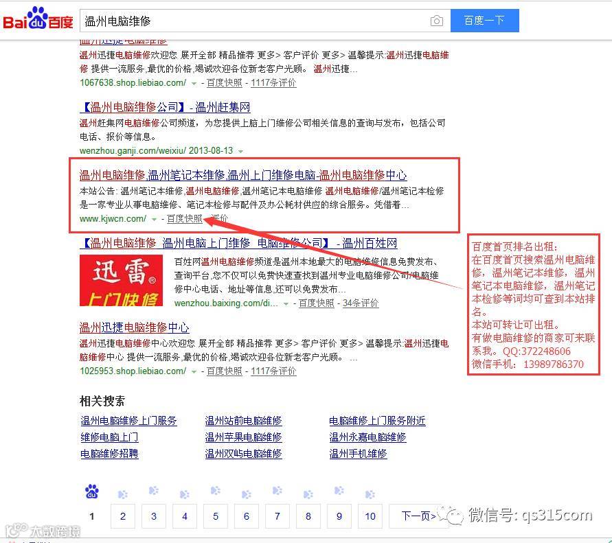
Task: Click the 百度一下 search button
Action: click(484, 21)
